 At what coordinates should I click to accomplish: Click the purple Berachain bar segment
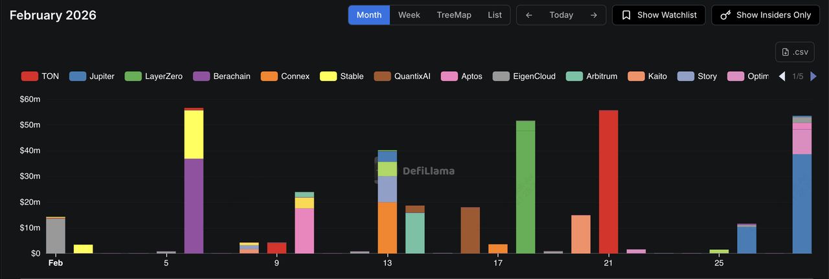point(194,206)
